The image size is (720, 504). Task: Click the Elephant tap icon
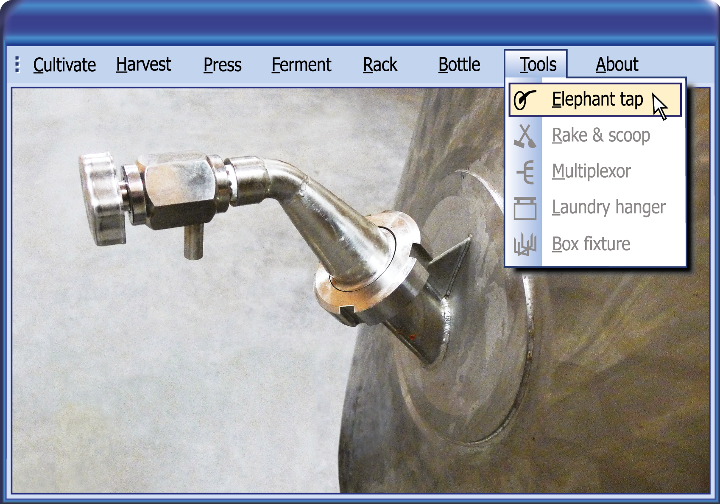point(525,100)
